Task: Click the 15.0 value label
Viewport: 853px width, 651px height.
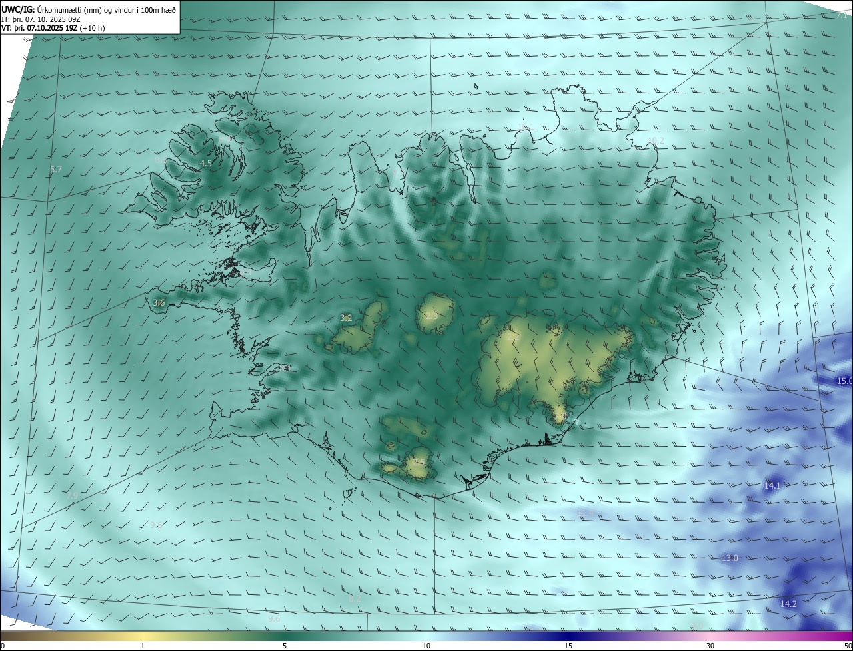Action: point(844,381)
